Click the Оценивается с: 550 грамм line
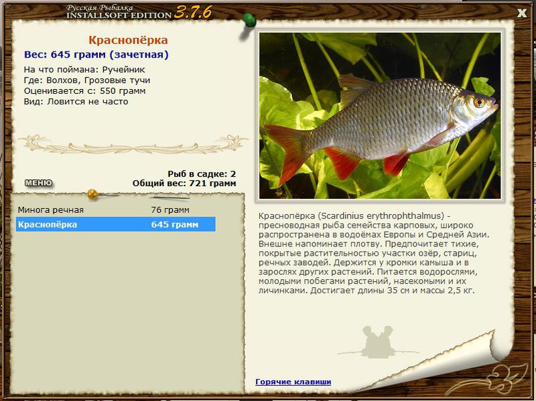The image size is (536, 401). (85, 91)
